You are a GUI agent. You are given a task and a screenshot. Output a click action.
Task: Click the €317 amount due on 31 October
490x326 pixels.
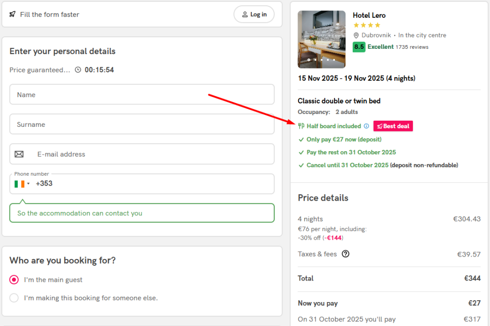coord(472,319)
